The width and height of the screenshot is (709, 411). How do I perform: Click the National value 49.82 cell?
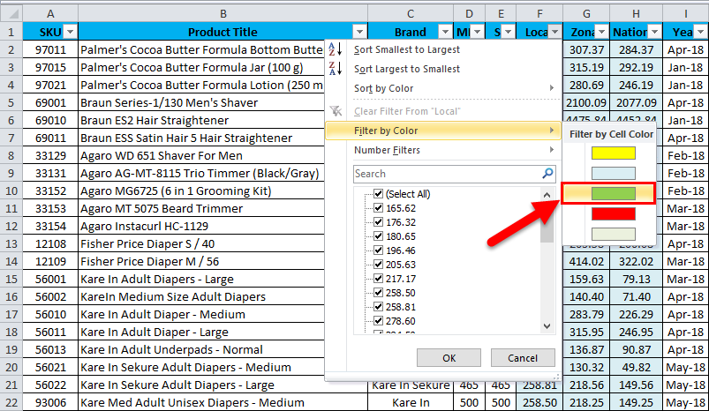(x=637, y=367)
